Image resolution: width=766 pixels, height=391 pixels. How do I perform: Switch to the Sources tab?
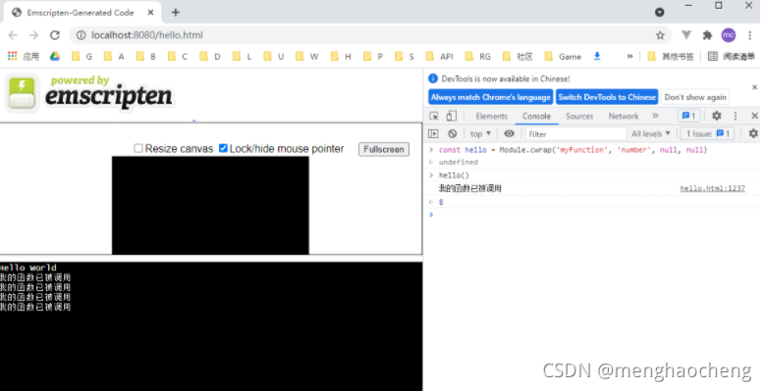pos(579,116)
